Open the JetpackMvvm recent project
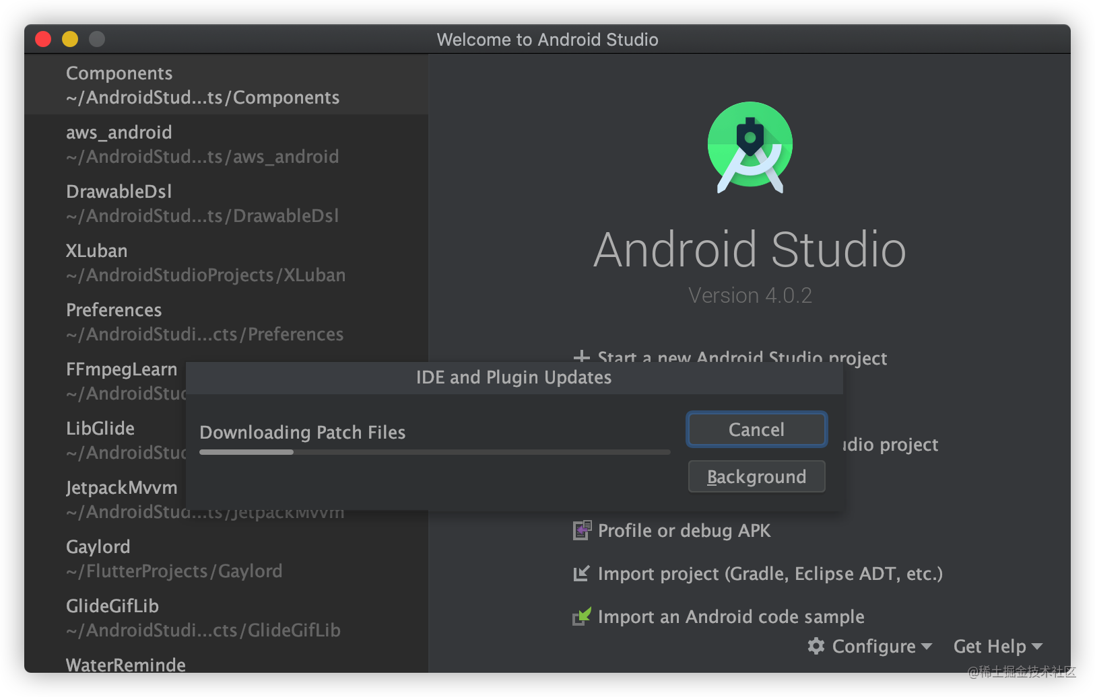Screen dimensions: 1095x697 pyautogui.click(x=105, y=499)
